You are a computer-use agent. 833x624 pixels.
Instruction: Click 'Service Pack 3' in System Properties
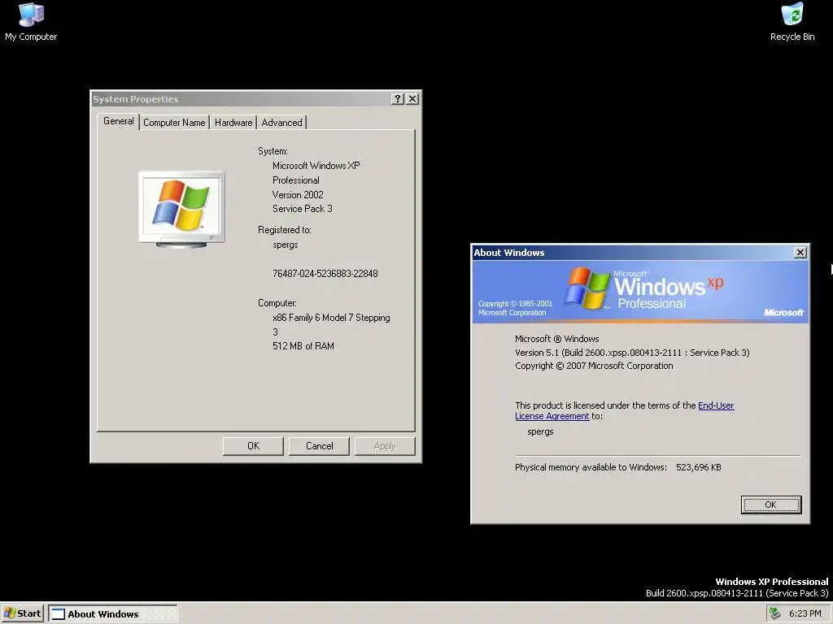tap(303, 209)
